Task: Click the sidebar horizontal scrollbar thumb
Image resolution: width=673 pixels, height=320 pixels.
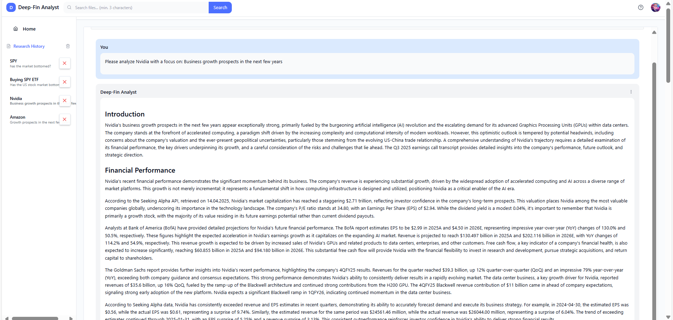Action: tap(35, 318)
